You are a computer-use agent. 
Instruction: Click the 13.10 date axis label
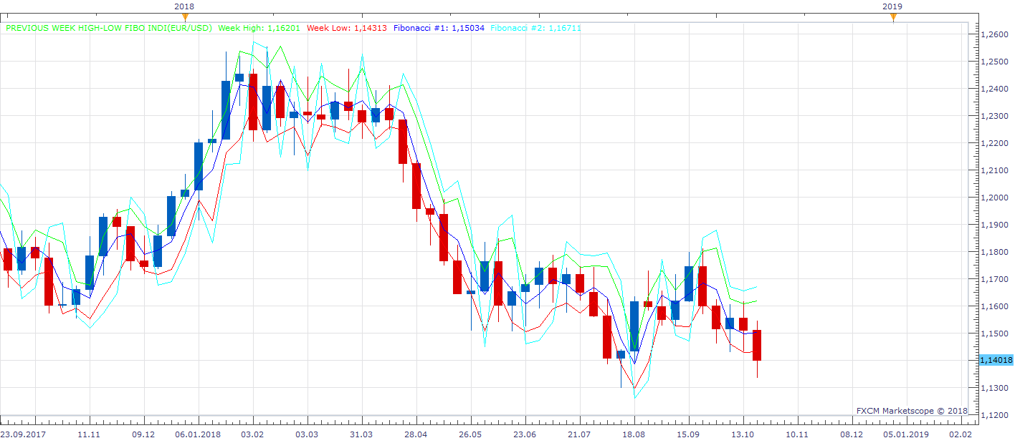coord(743,434)
